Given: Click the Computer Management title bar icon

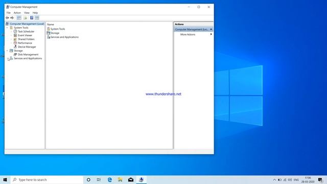Looking at the screenshot, I should pos(8,7).
